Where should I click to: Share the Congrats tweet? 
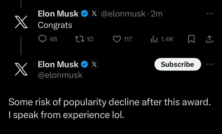209,39
